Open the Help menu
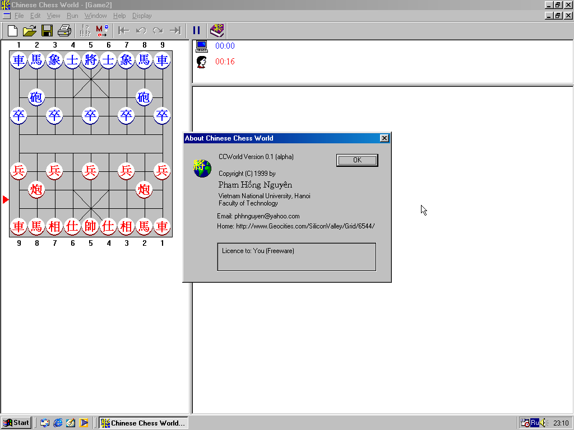 point(119,16)
